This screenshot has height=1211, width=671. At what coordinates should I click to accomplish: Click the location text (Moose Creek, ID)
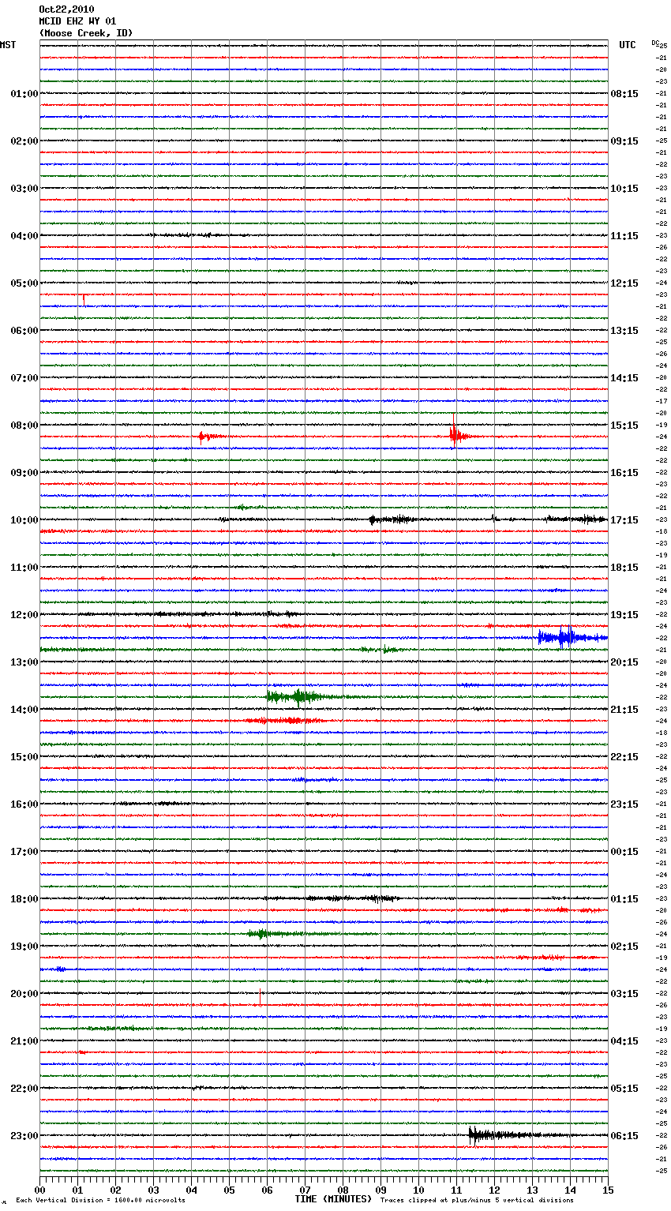86,33
